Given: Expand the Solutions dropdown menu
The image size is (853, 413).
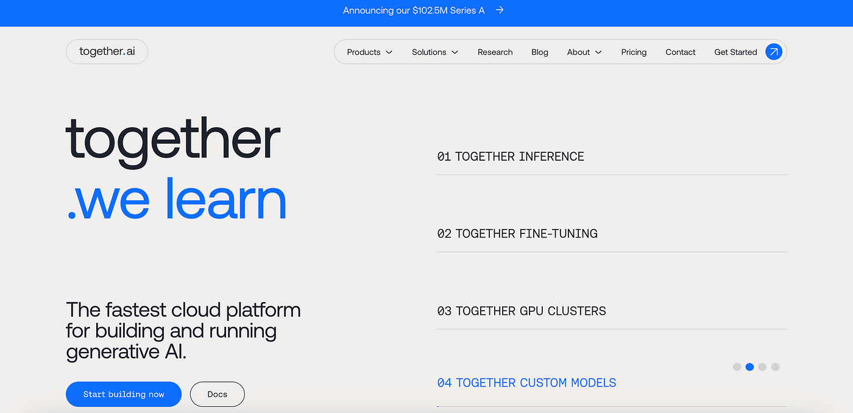Looking at the screenshot, I should pyautogui.click(x=434, y=52).
